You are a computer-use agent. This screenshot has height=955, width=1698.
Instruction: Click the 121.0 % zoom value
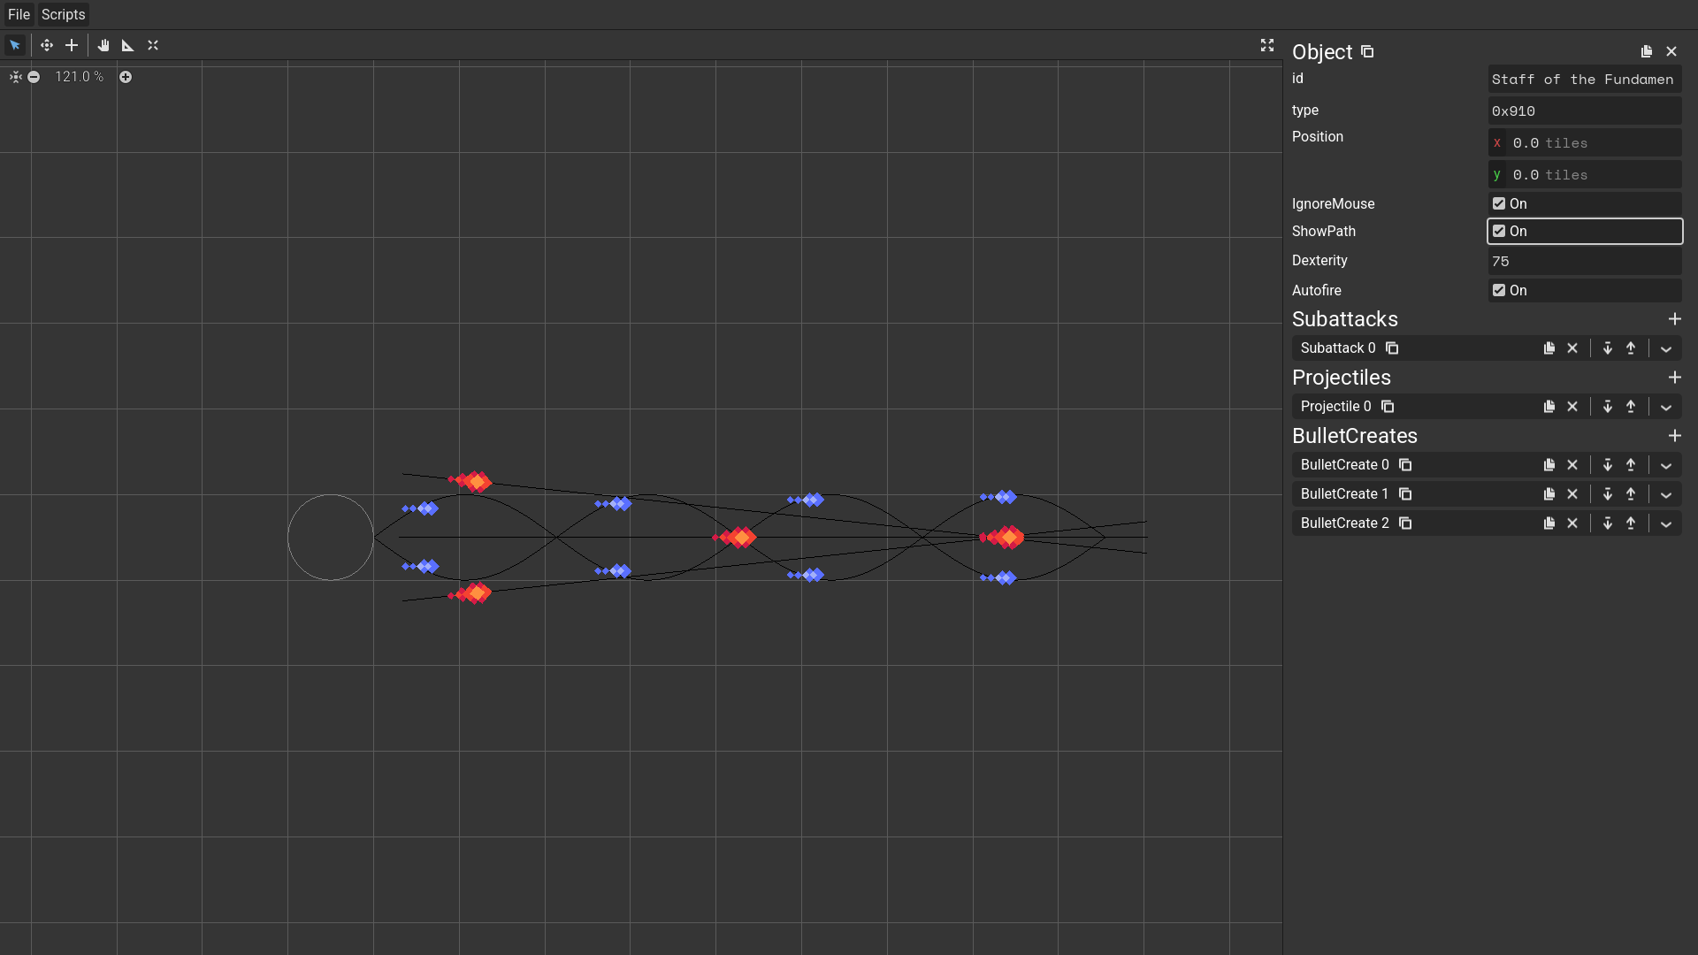79,77
